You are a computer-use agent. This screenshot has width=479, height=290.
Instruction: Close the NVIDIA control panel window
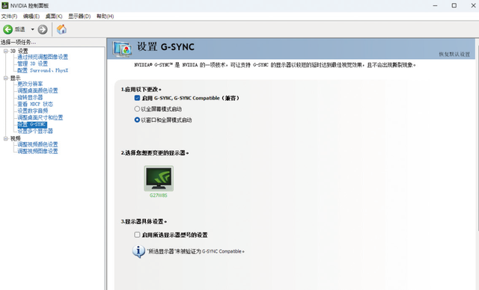point(473,5)
